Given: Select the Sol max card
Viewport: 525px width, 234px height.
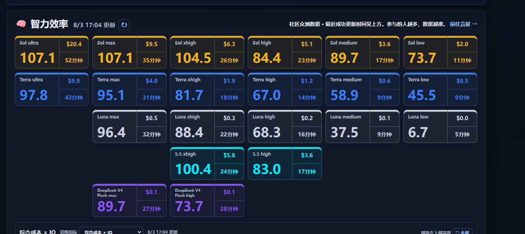Looking at the screenshot, I should 129,52.
